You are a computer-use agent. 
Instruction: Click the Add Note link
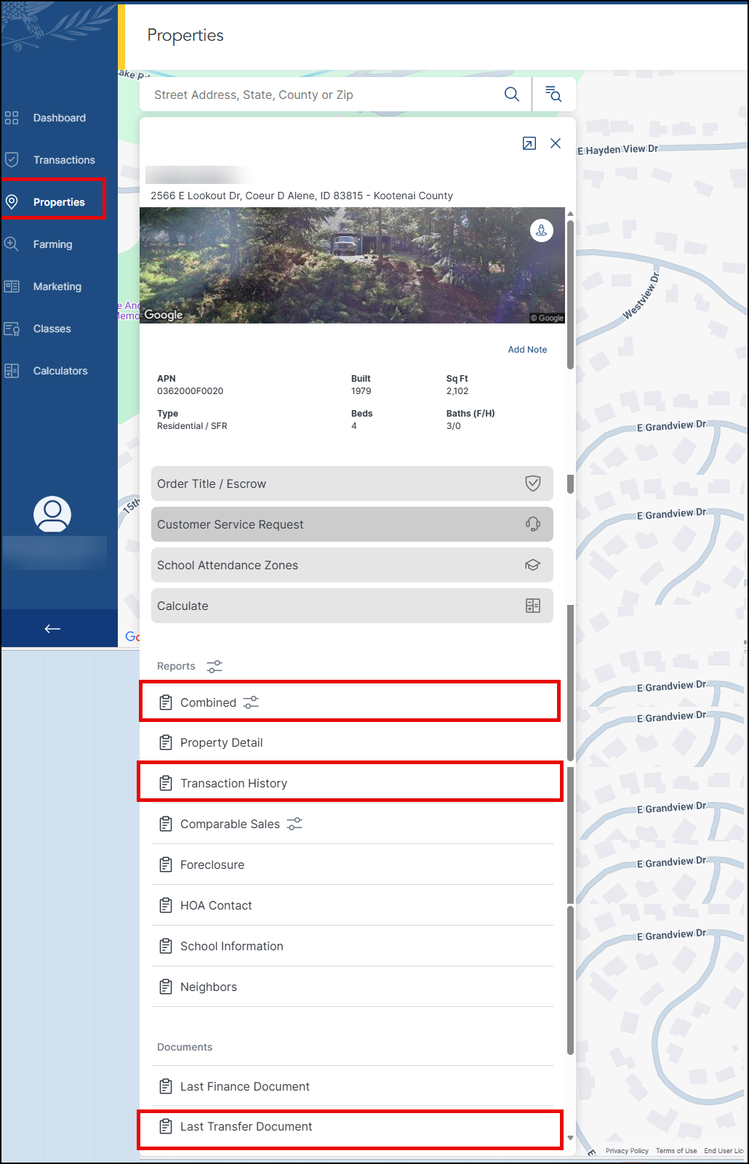[527, 350]
